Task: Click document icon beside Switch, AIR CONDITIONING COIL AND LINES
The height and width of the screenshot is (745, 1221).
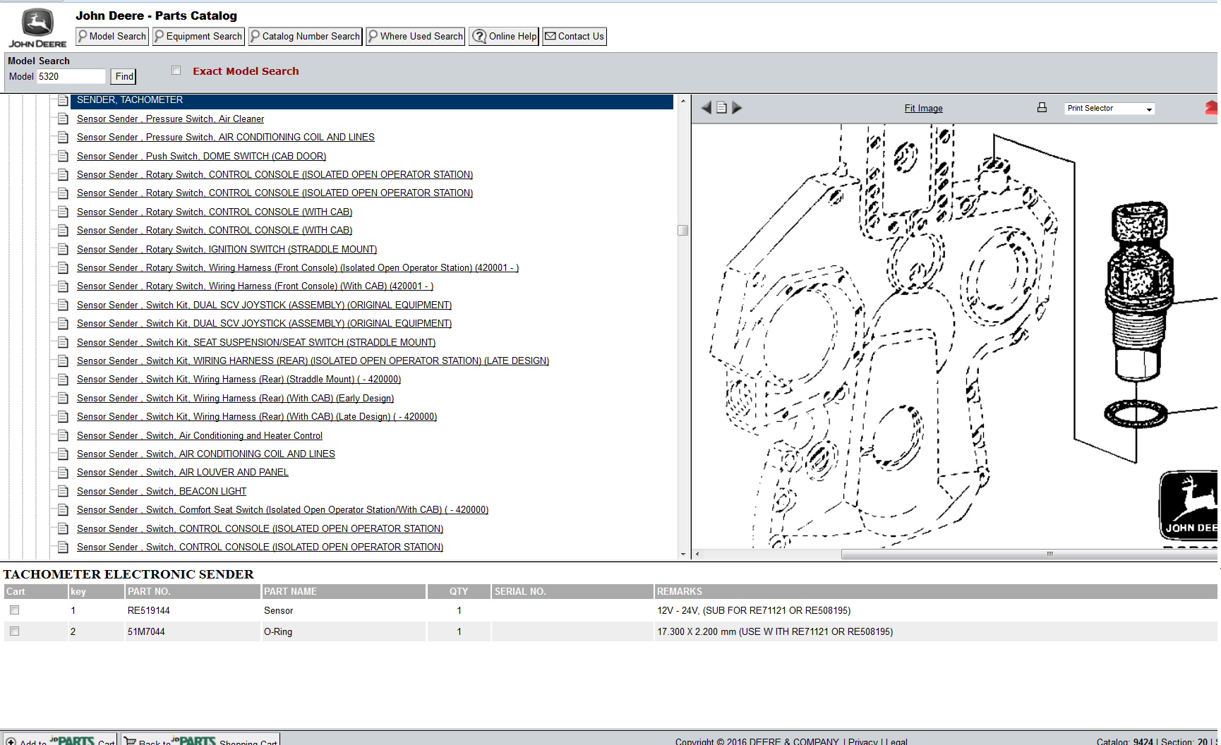Action: click(63, 454)
